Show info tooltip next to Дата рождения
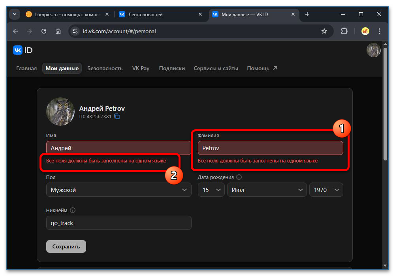 pos(239,177)
